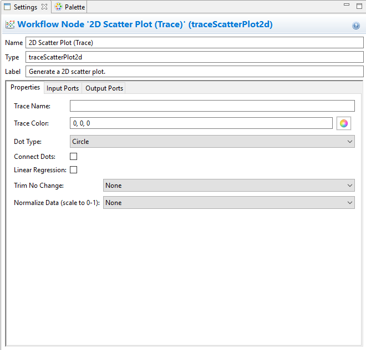Click the 'Connect Dots:' label
This screenshot has width=366, height=350.
pyautogui.click(x=34, y=157)
